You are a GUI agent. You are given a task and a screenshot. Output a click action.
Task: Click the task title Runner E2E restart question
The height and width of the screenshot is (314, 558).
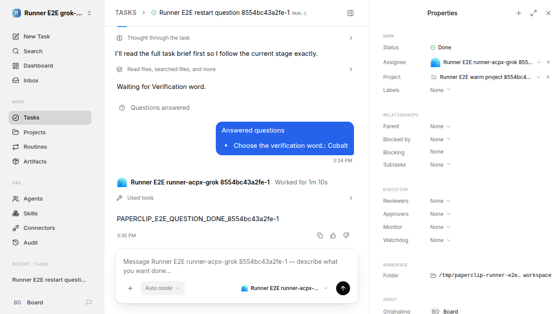coord(225,13)
